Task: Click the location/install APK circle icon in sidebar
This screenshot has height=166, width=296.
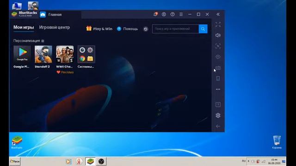Action: (218, 57)
